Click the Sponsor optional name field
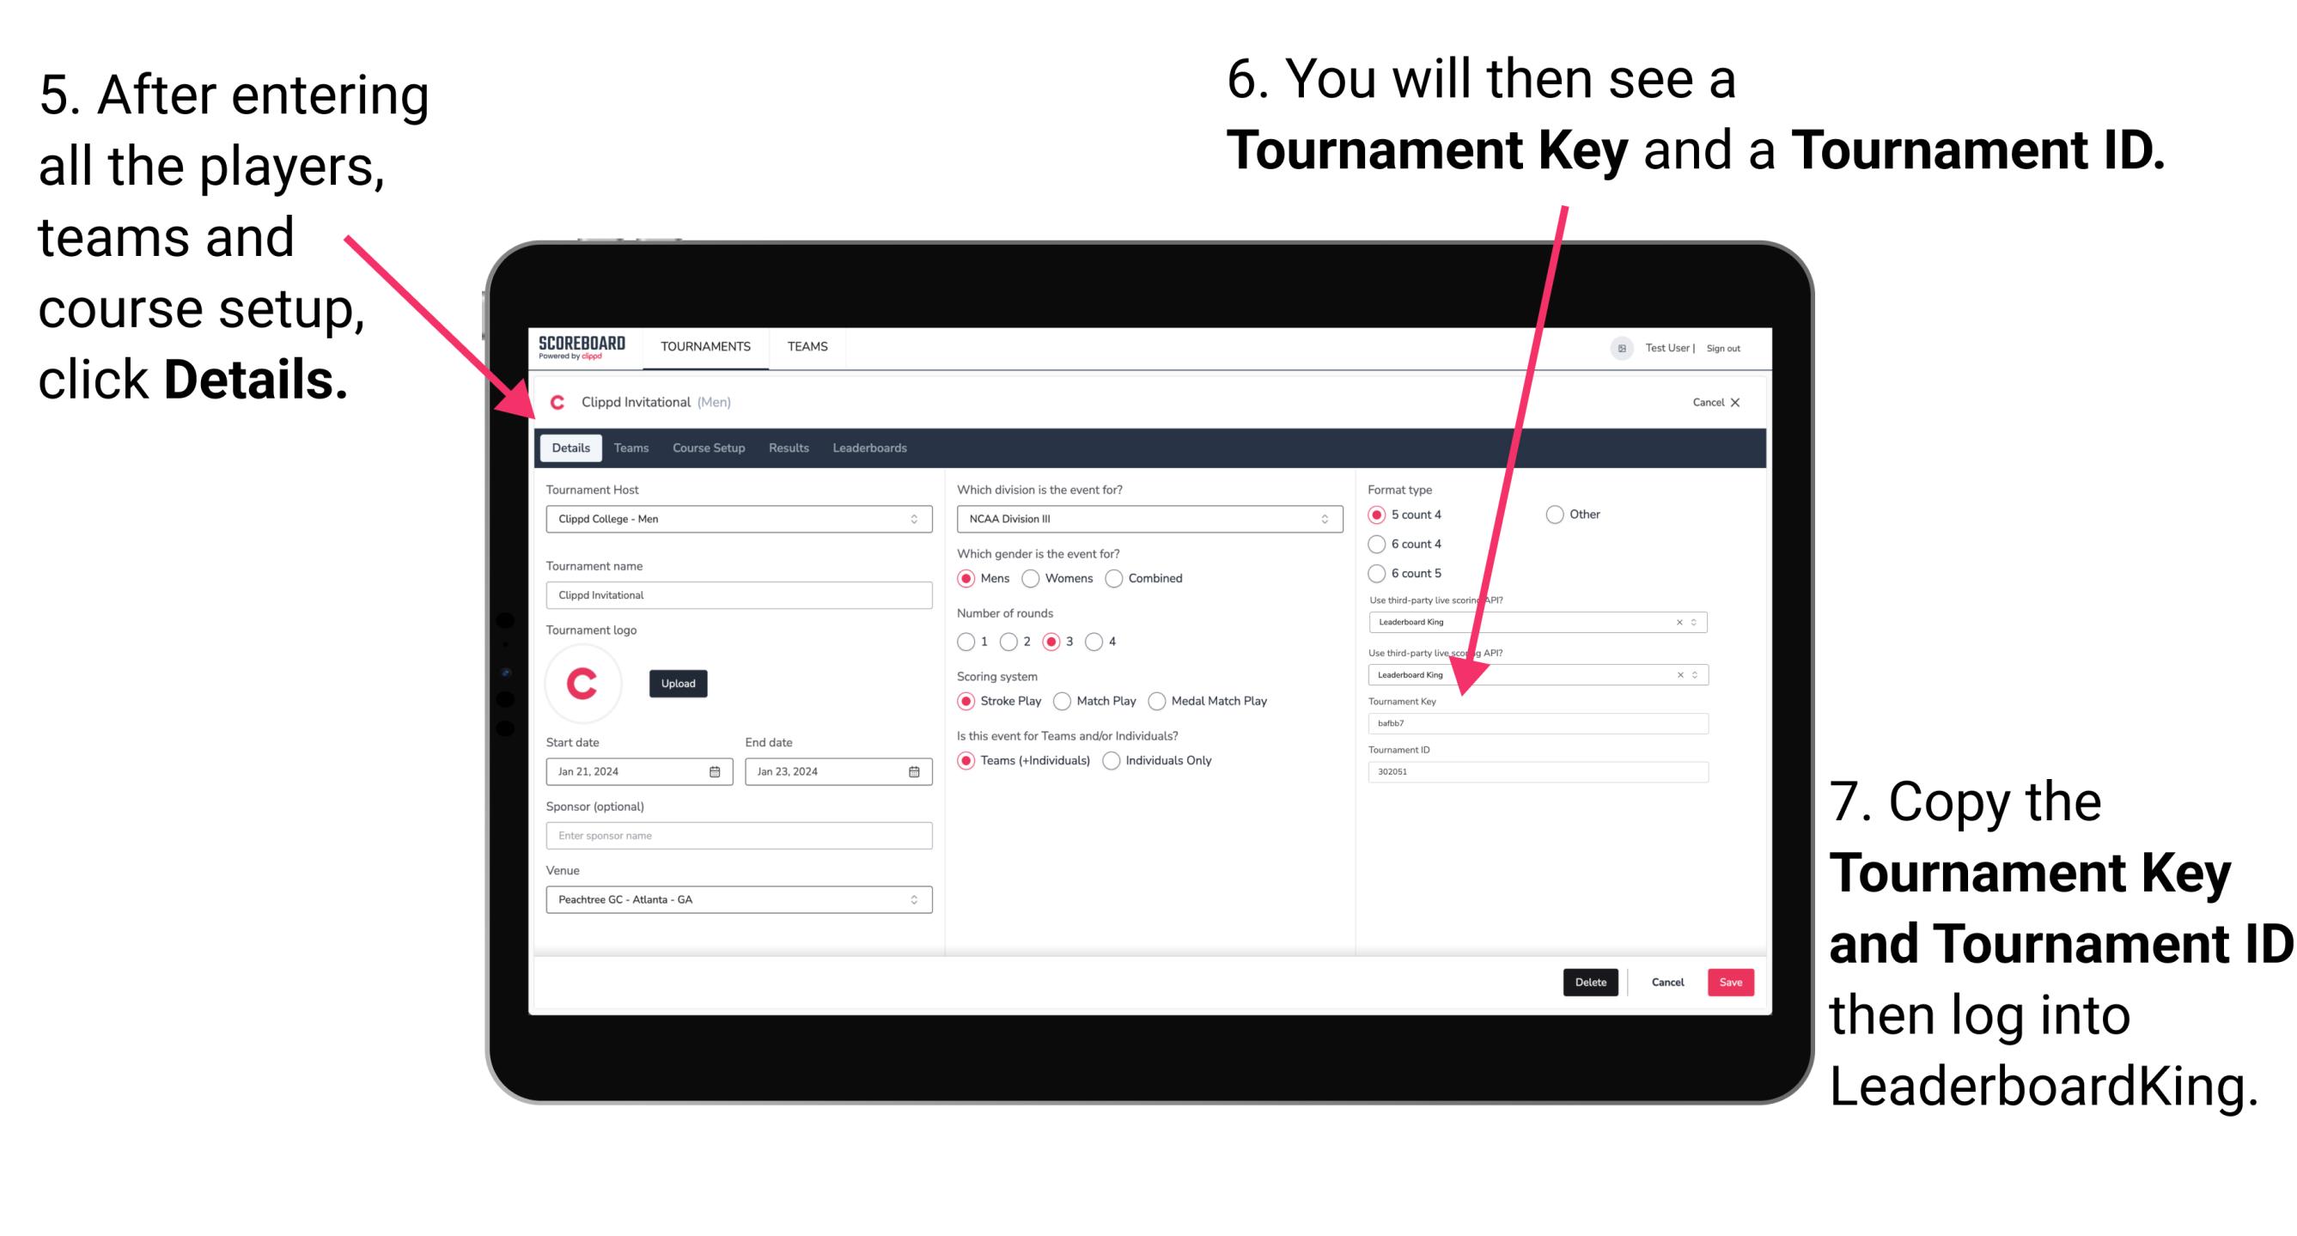This screenshot has width=2297, height=1236. click(735, 836)
